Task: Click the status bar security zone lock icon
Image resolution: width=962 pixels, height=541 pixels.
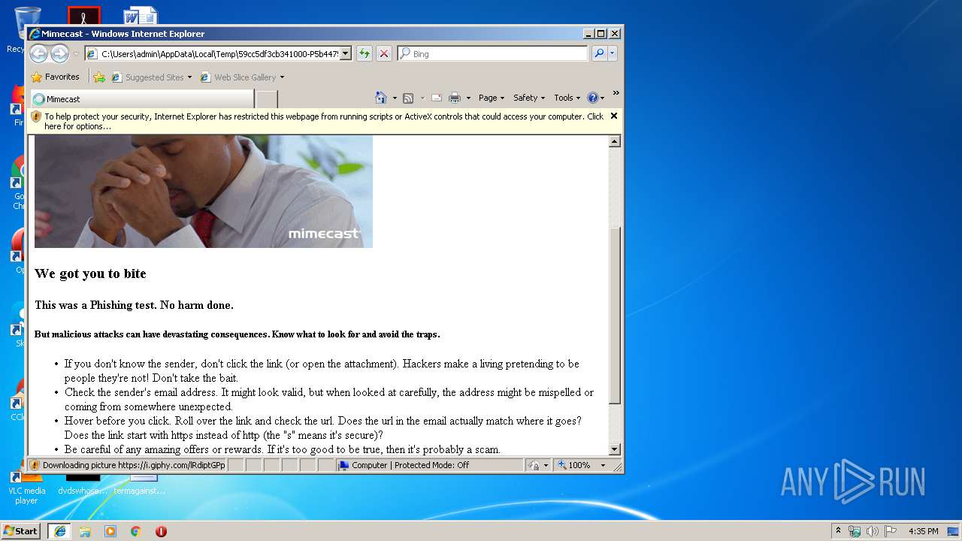Action: pos(534,465)
